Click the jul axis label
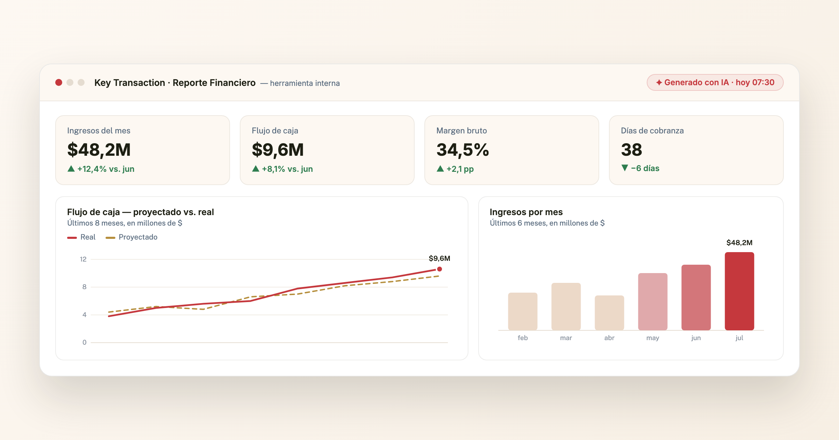 (739, 338)
